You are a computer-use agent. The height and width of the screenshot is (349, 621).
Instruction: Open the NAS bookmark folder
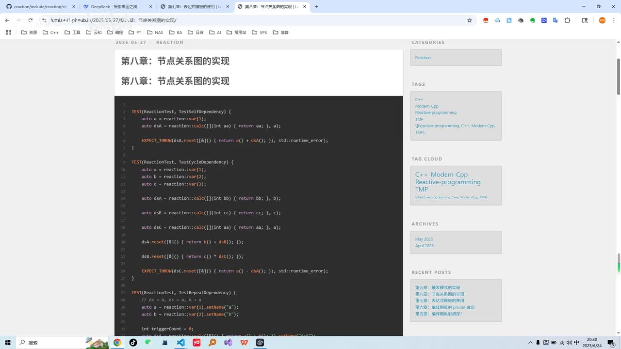tap(155, 32)
